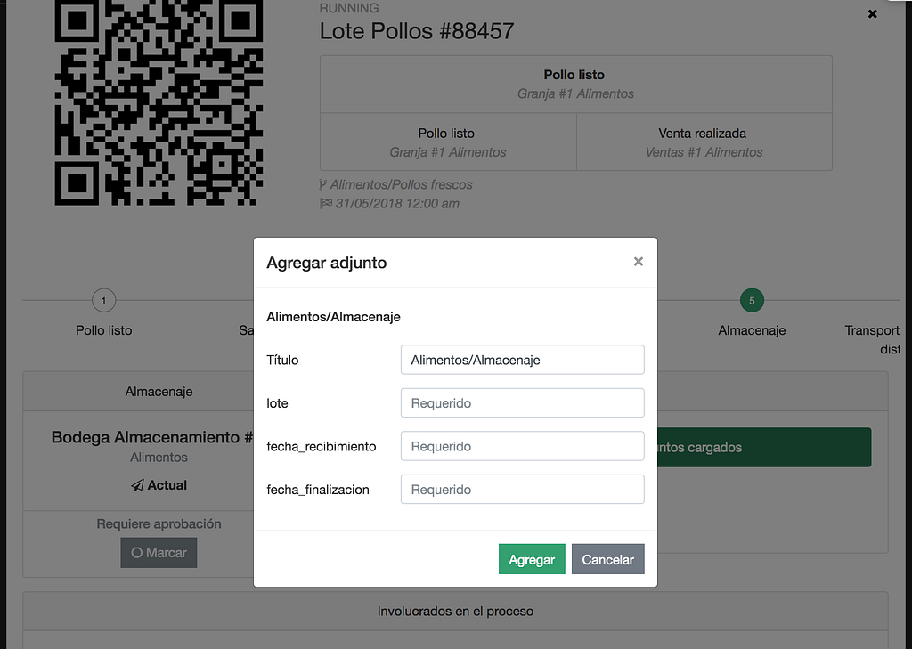
Task: Click the Pollo listo step label
Action: click(x=103, y=330)
